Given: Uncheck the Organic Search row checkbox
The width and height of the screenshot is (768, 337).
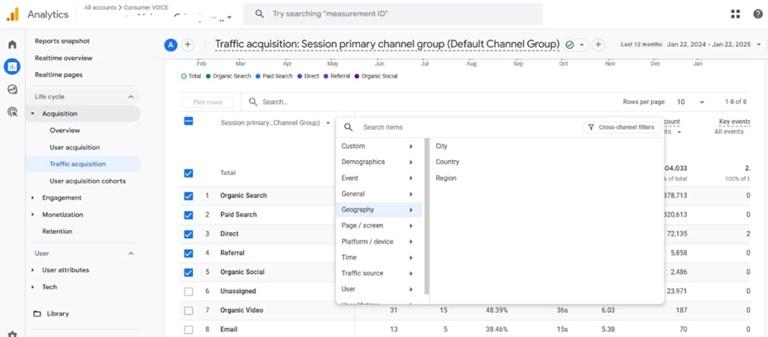Looking at the screenshot, I should coord(189,196).
